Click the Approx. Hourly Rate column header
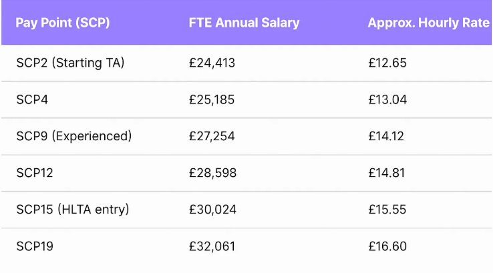 click(x=428, y=23)
